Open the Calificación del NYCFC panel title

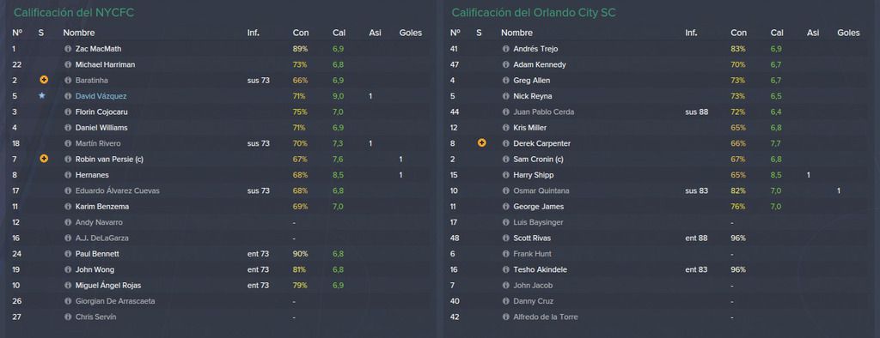(74, 12)
